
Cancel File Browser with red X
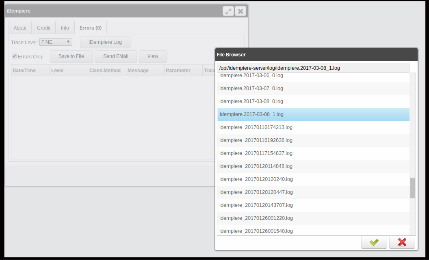402,242
